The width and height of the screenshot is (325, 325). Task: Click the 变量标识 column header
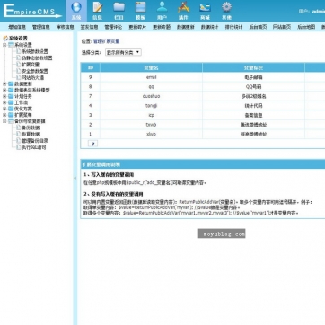[253, 68]
